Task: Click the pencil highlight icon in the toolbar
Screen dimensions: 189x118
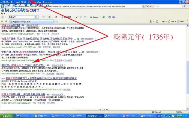Action: click(76, 17)
